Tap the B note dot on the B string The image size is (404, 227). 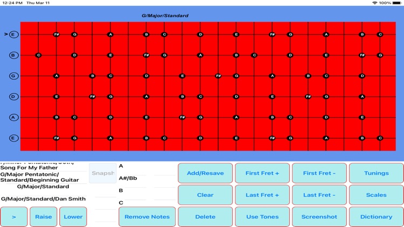click(236, 55)
